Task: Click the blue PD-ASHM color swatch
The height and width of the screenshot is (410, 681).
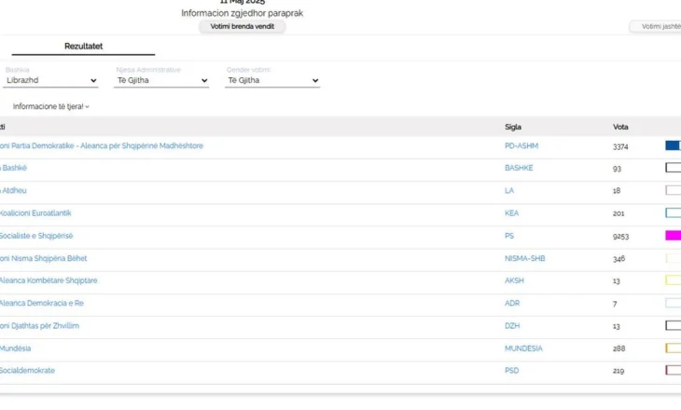Action: [673, 145]
